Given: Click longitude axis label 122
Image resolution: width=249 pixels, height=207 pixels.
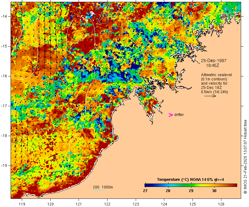Looking at the screenshot, I should click(x=107, y=204).
